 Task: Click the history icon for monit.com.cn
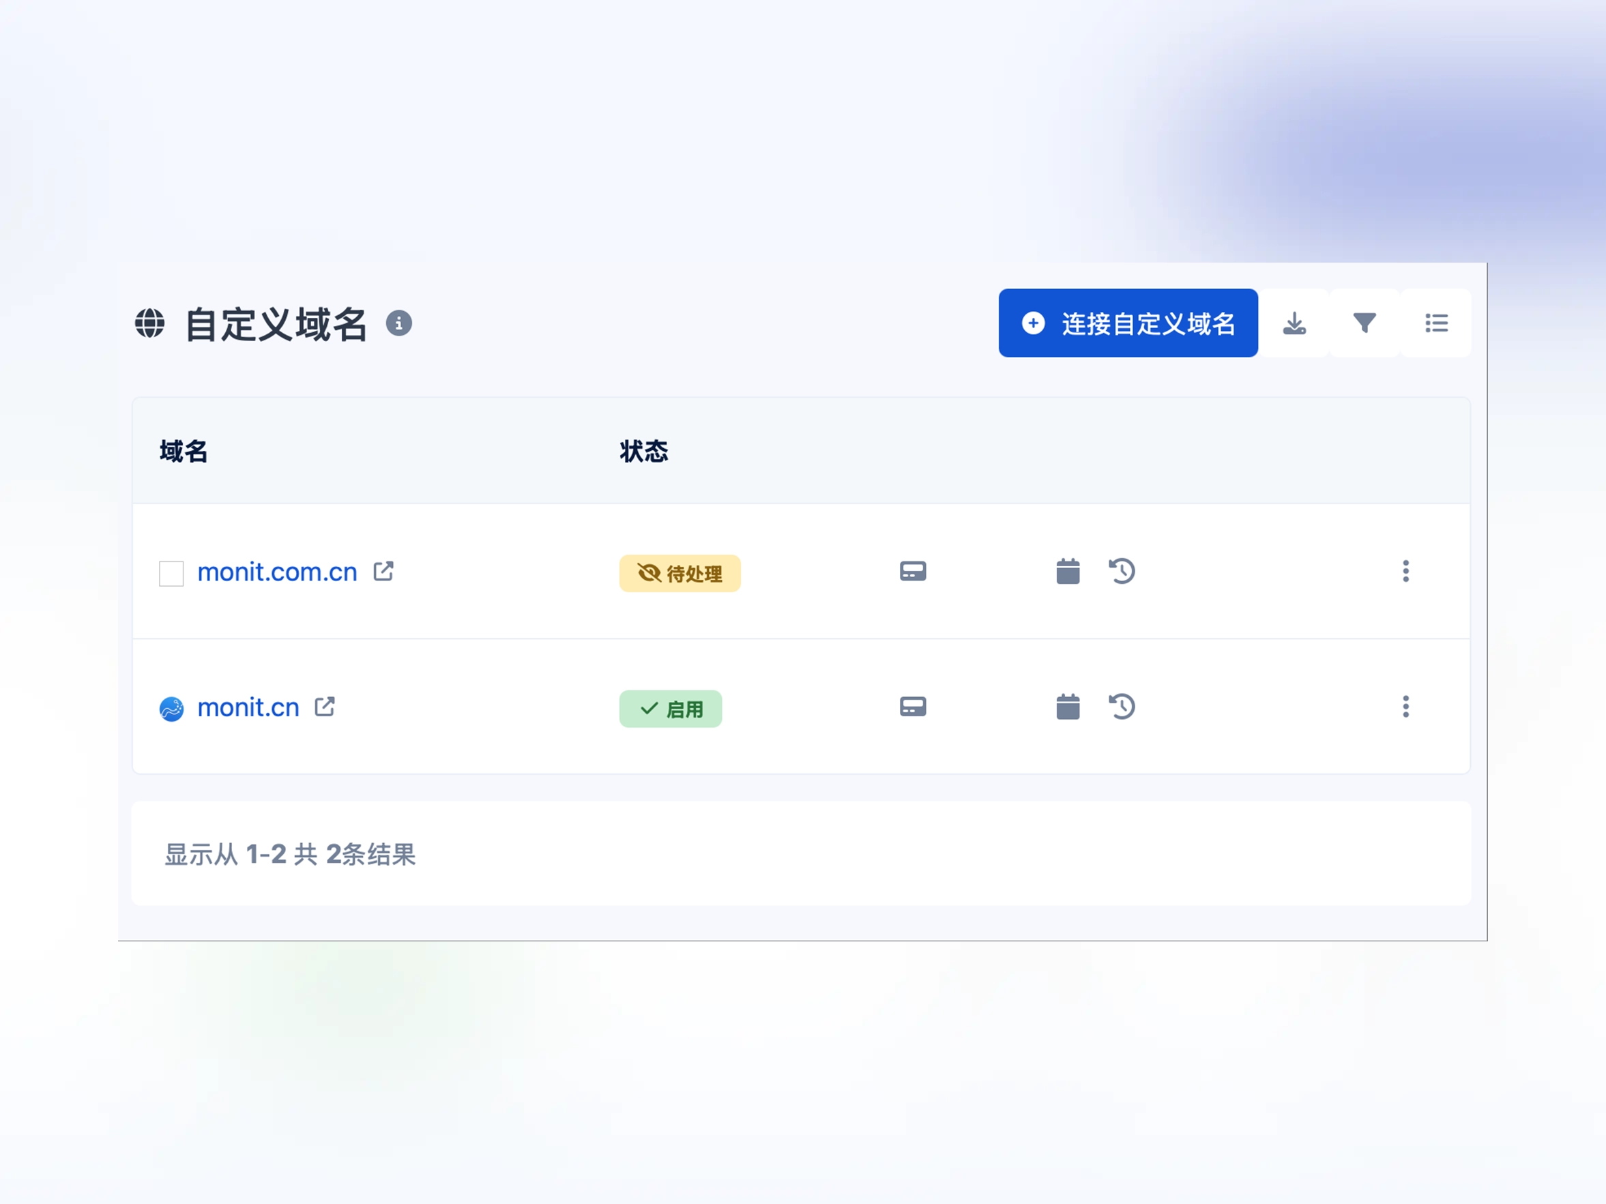click(1122, 571)
